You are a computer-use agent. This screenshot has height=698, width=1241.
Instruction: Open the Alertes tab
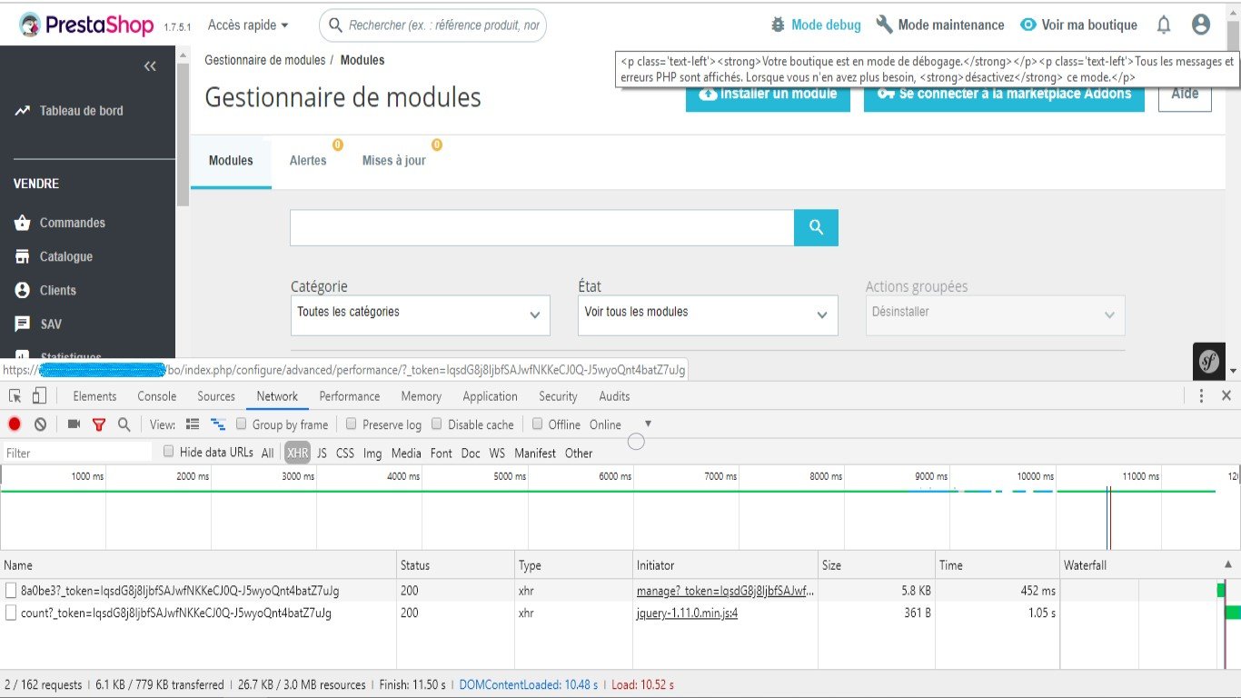point(308,161)
